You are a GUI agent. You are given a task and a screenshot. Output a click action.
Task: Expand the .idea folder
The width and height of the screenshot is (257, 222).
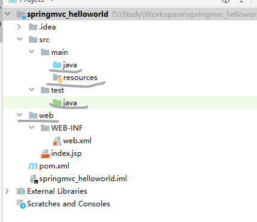19,26
